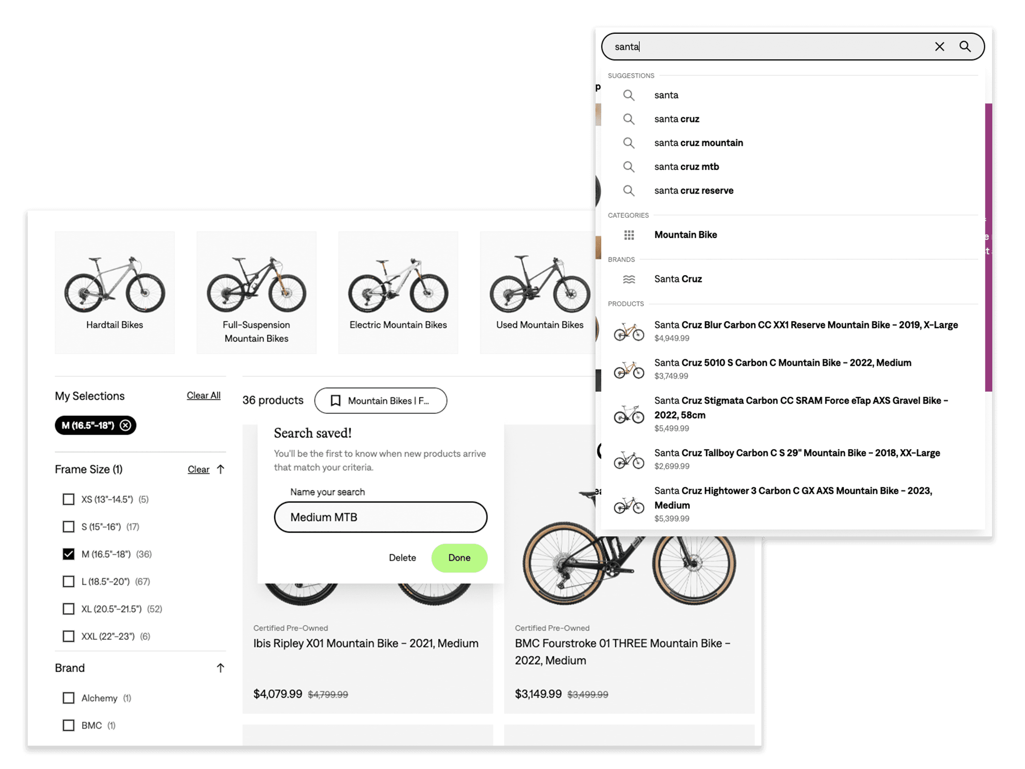Viewport: 1025px width, 769px height.
Task: Open the Santa Cruz brand result
Action: point(678,279)
